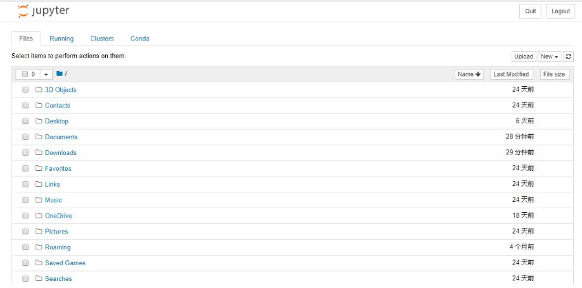Click the Logout button

click(x=560, y=11)
